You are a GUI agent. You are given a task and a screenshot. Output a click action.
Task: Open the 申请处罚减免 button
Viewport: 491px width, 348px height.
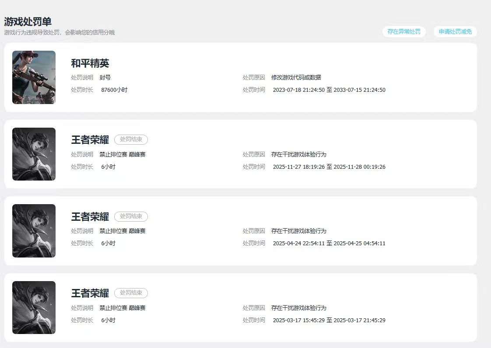point(455,31)
